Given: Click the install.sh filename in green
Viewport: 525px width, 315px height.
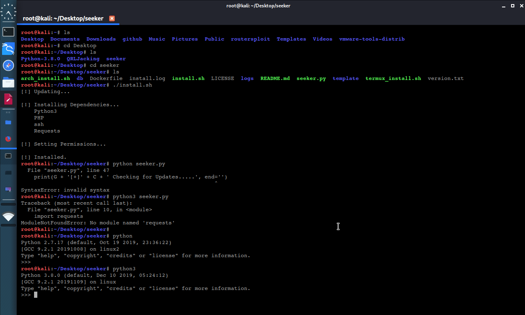Looking at the screenshot, I should pyautogui.click(x=188, y=78).
